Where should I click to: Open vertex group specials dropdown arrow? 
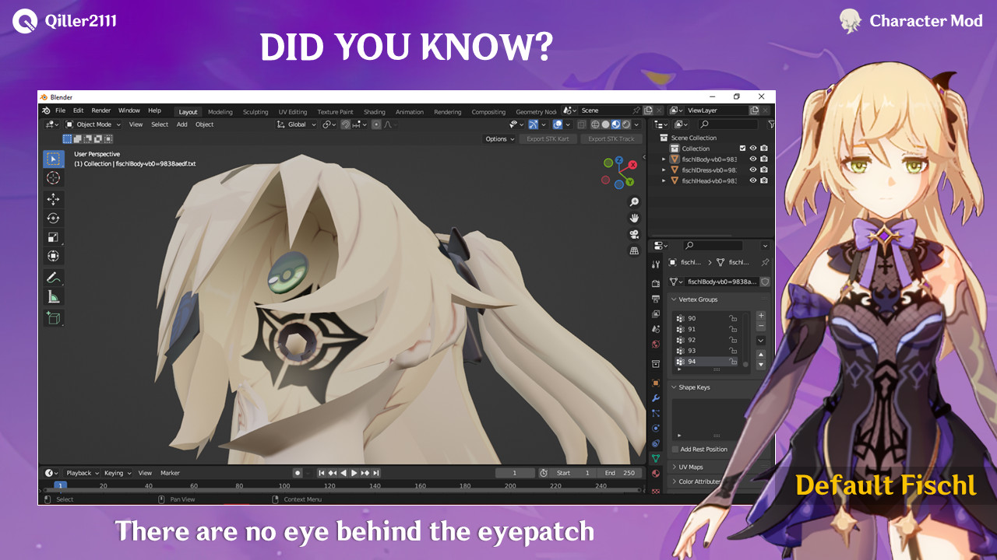[x=761, y=340]
